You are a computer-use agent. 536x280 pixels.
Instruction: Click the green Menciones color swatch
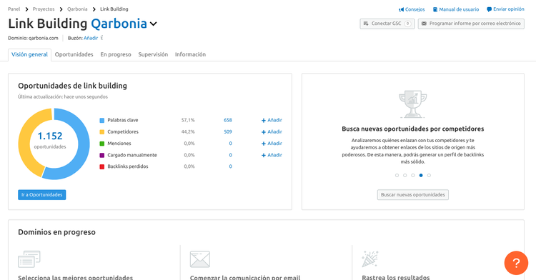102,144
